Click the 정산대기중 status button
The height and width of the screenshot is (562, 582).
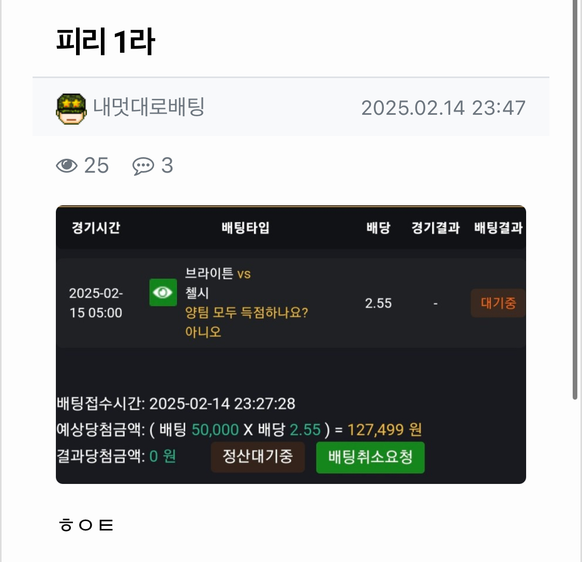pos(258,457)
